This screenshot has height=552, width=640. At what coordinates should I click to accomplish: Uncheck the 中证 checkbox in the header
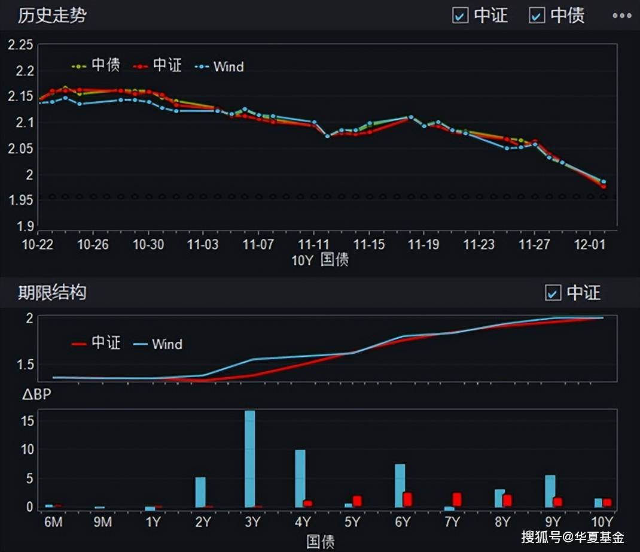459,16
